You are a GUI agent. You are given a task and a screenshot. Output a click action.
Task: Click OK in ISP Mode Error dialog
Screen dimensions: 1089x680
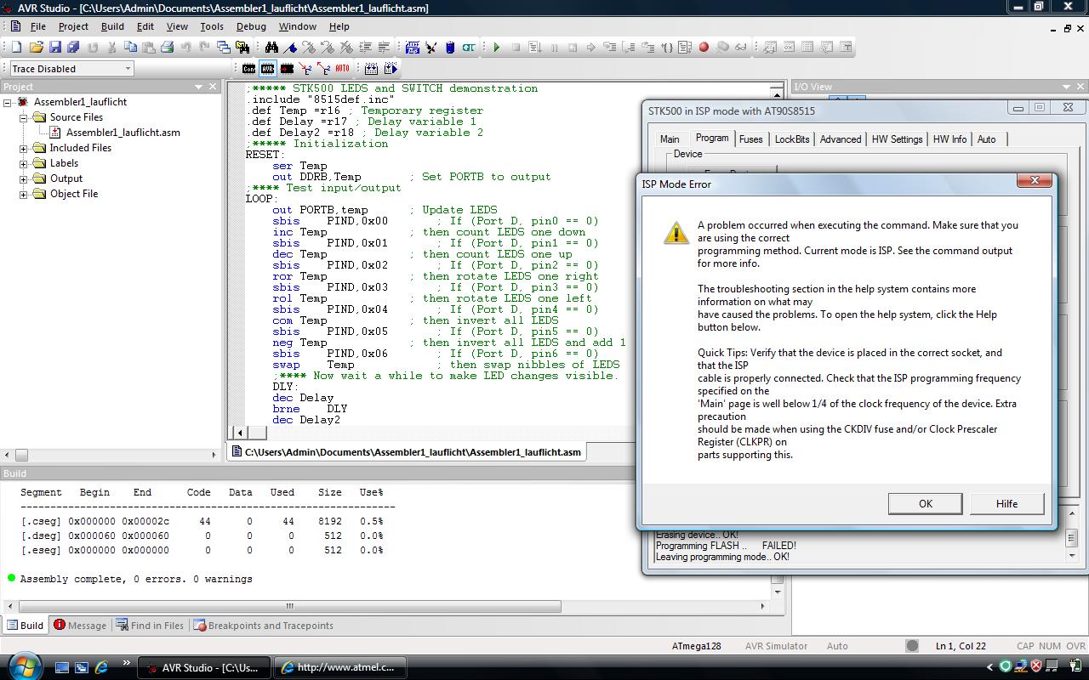pyautogui.click(x=925, y=504)
